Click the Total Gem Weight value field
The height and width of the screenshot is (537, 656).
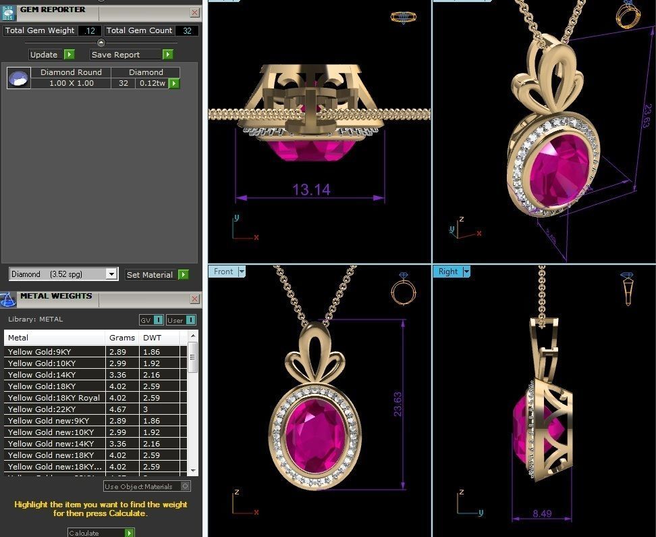(90, 30)
